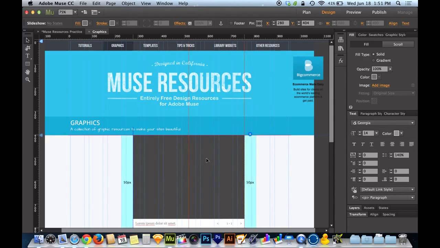The image size is (440, 248).
Task: Open the Paragraph tag dropdown
Action: coord(387,197)
